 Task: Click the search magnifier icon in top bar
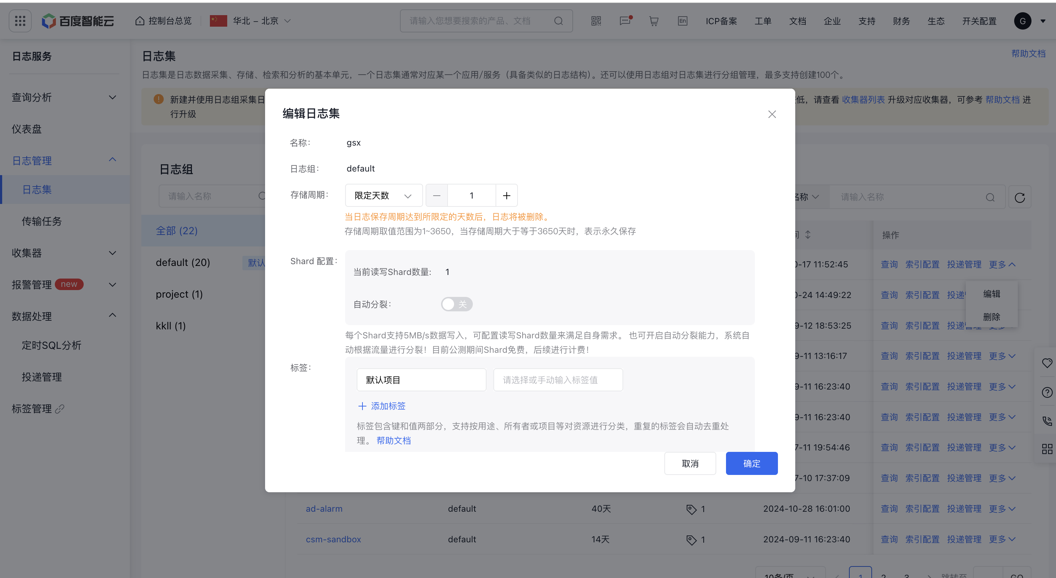point(558,21)
